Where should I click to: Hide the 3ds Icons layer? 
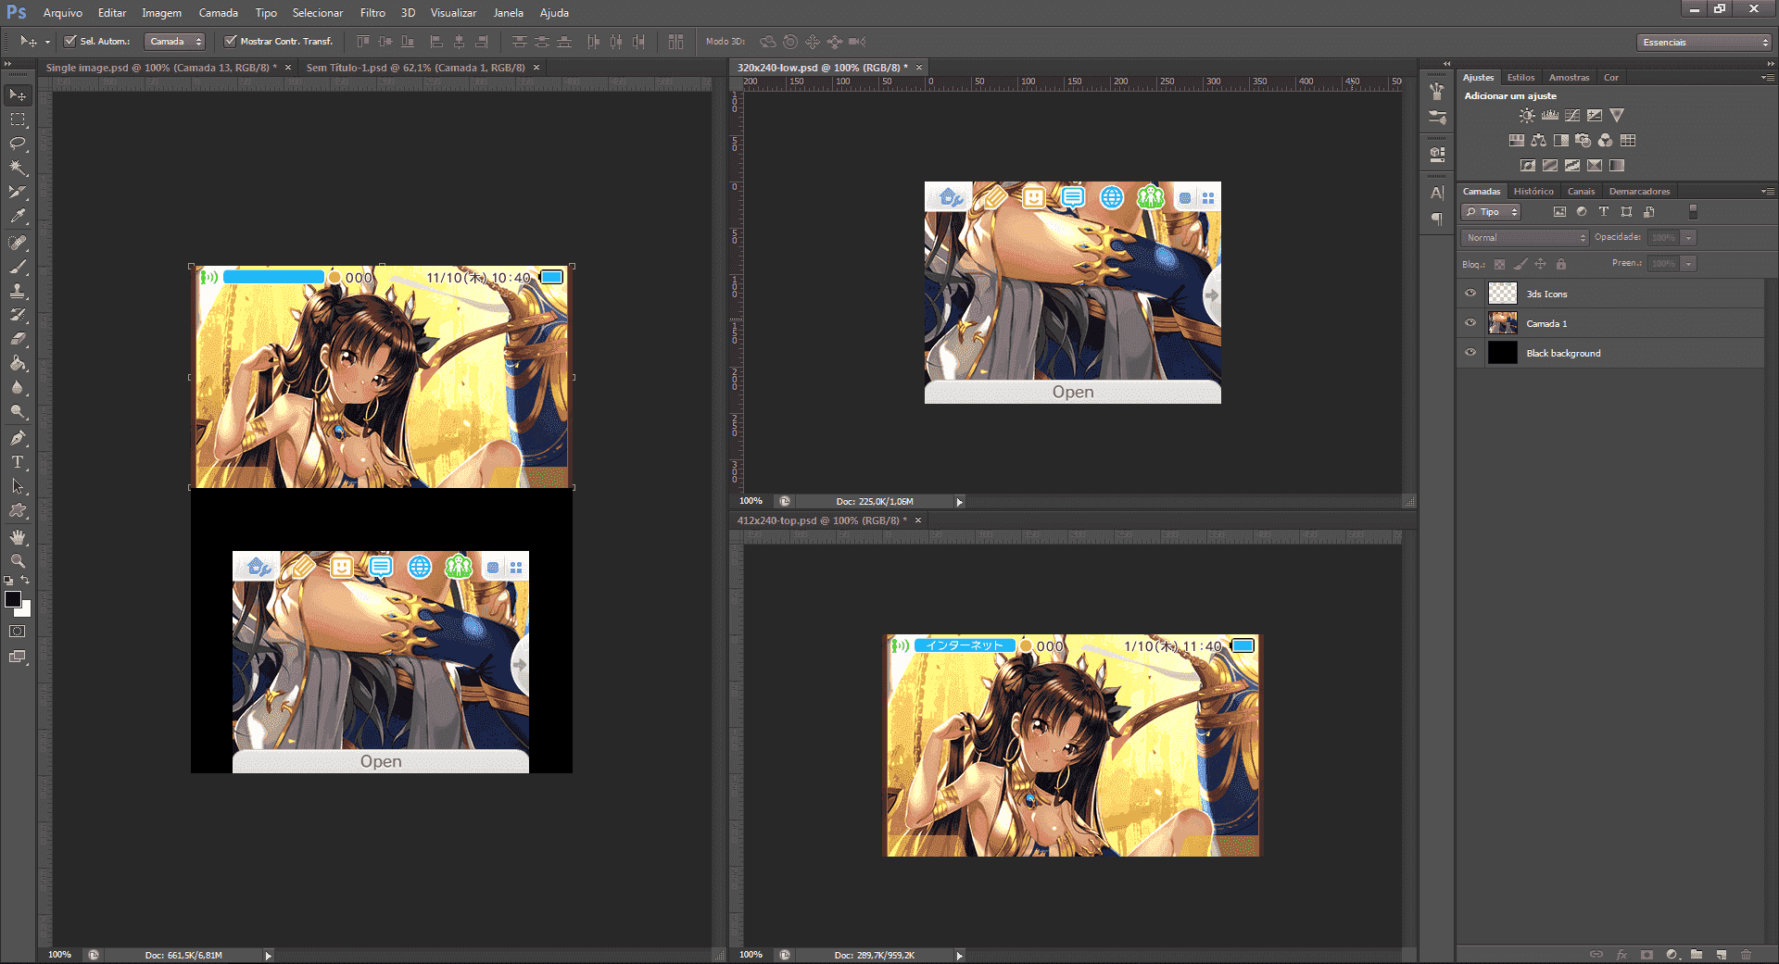click(1470, 294)
